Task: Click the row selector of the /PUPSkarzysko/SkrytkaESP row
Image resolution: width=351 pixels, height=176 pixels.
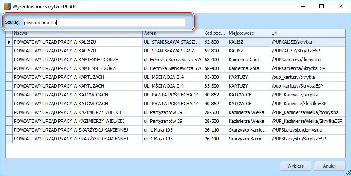Action: [9, 139]
